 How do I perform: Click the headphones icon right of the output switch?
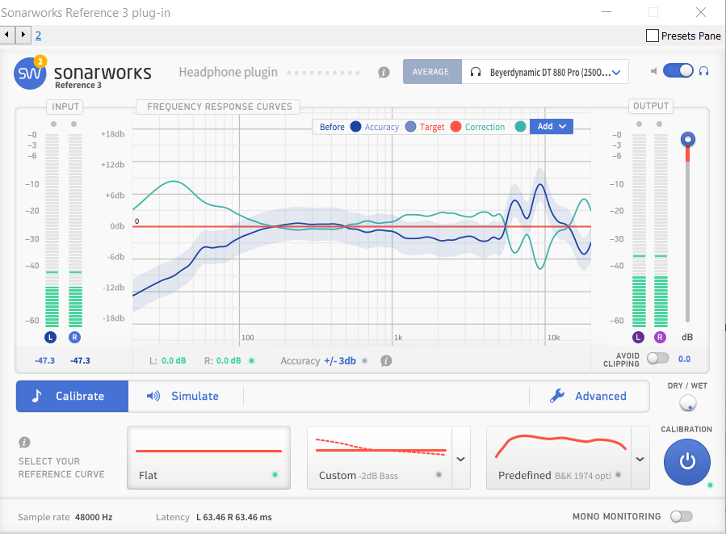pyautogui.click(x=703, y=71)
